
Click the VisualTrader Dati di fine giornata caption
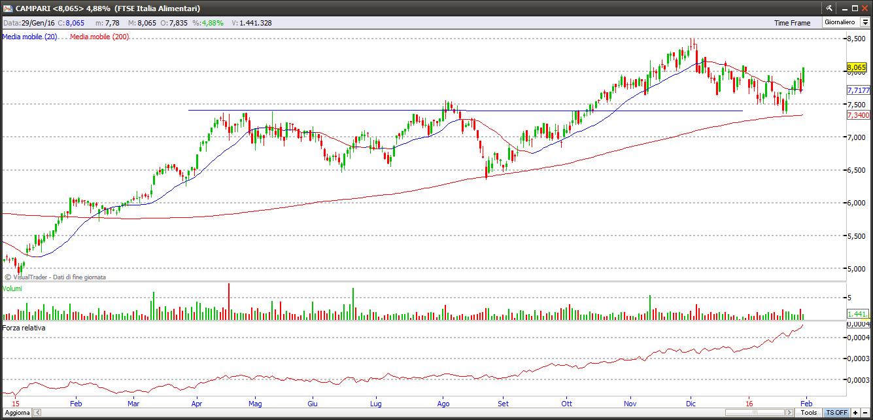point(55,277)
